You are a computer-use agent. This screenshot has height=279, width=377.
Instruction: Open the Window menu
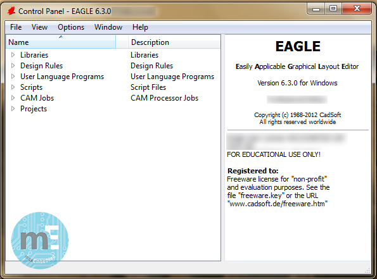point(108,27)
